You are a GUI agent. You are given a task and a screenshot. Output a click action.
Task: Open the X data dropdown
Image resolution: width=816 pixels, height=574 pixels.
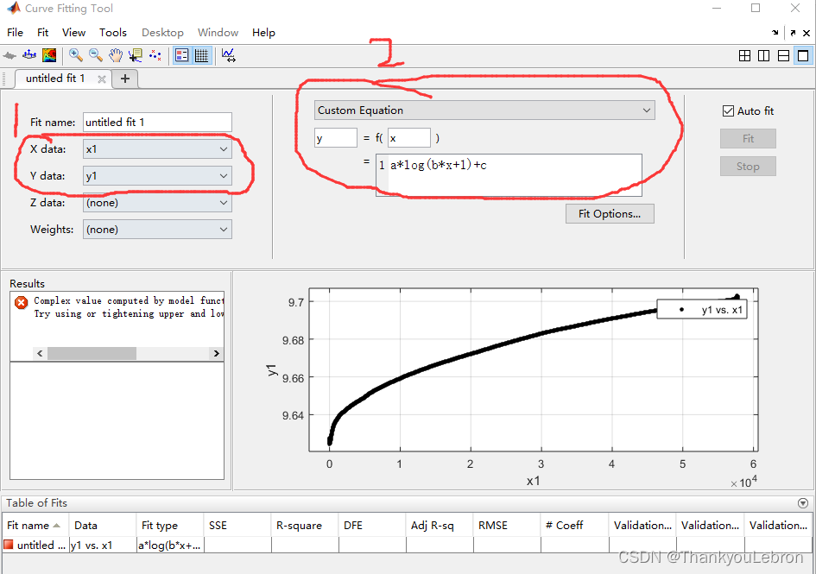pos(157,148)
